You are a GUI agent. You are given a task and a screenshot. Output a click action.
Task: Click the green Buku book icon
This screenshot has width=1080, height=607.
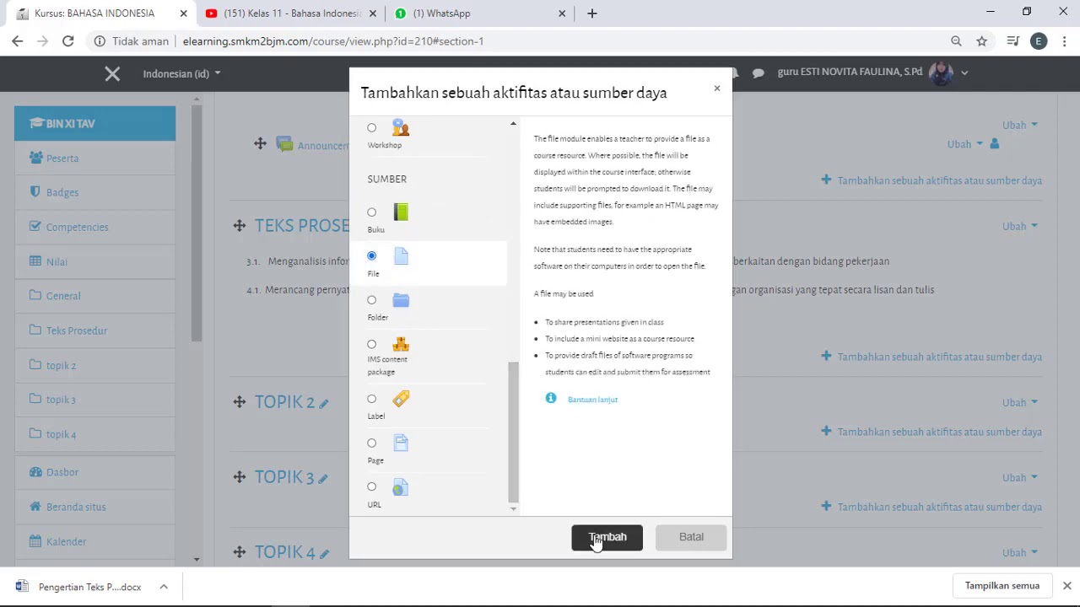(x=401, y=212)
